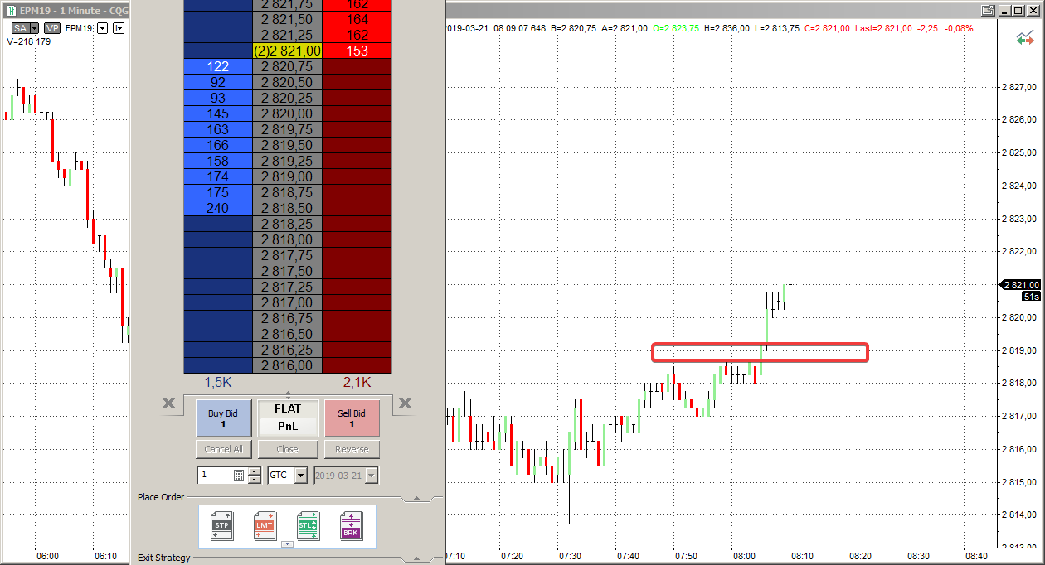Click the Close position button
Image resolution: width=1045 pixels, height=565 pixels.
[288, 449]
